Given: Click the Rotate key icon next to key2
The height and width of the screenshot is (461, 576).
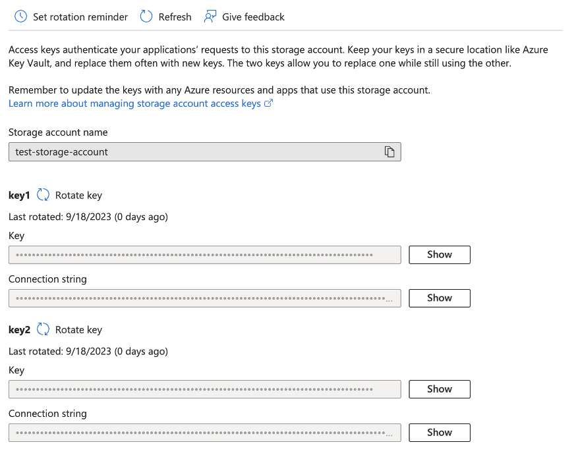Looking at the screenshot, I should pyautogui.click(x=42, y=329).
